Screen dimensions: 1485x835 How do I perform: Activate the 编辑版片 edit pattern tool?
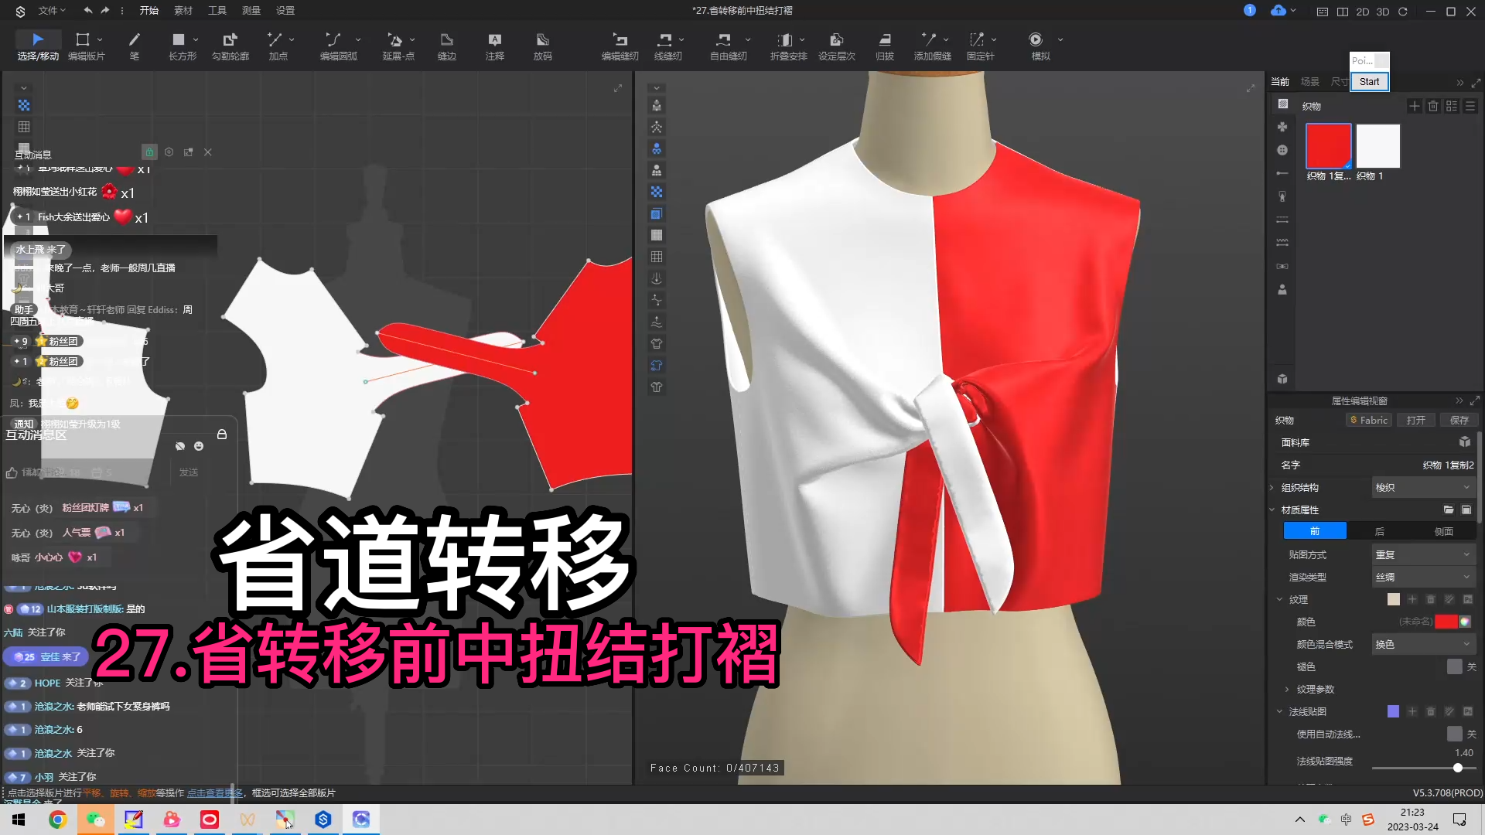pos(86,46)
